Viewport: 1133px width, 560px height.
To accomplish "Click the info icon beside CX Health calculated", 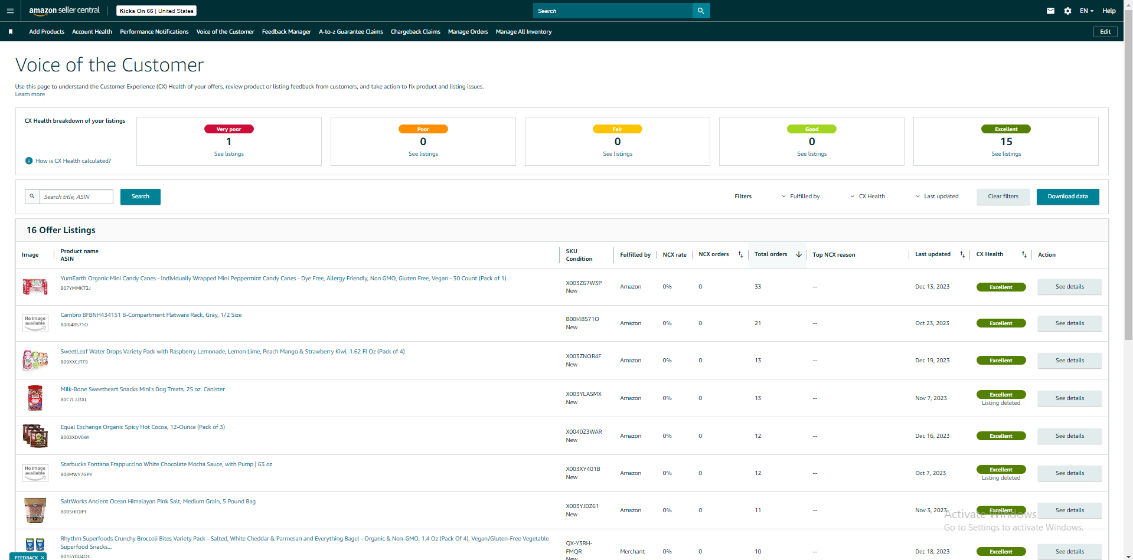I will click(x=29, y=161).
